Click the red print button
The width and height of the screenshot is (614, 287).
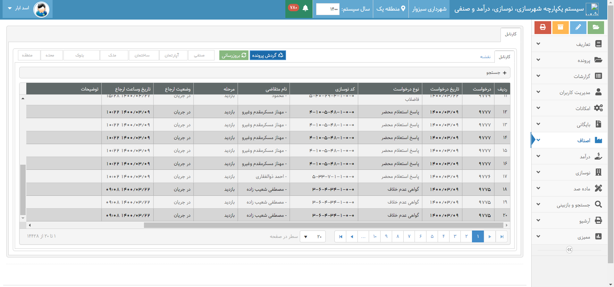543,28
